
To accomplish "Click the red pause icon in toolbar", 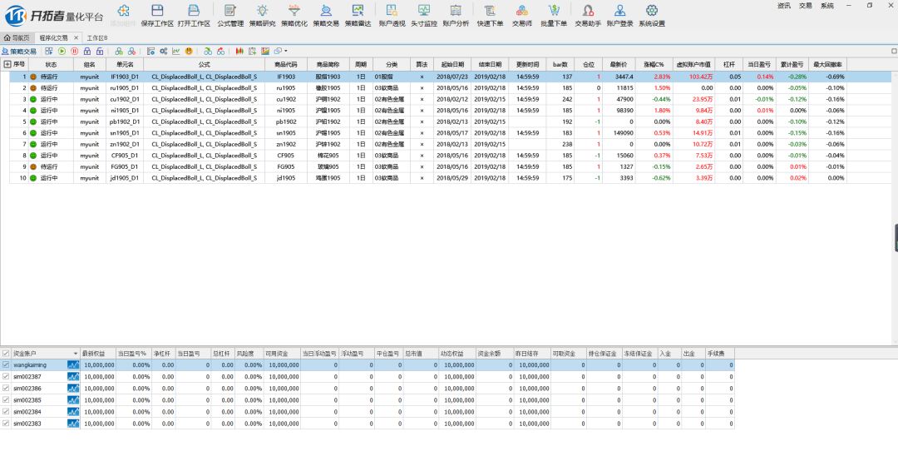I will pyautogui.click(x=75, y=51).
